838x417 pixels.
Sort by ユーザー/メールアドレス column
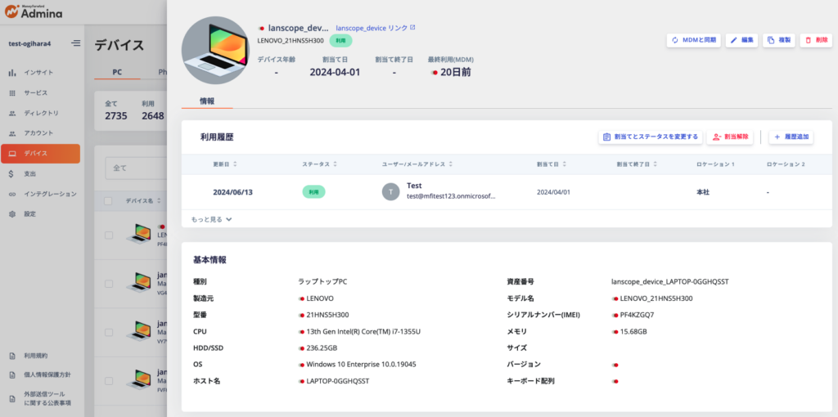[417, 164]
